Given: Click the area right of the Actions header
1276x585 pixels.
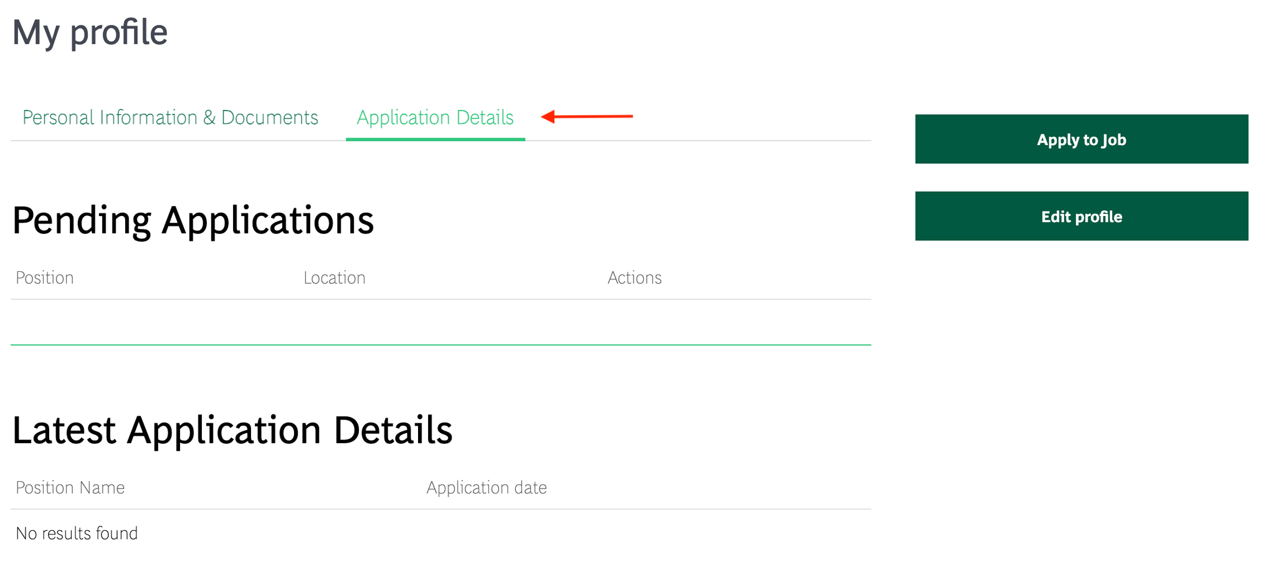Looking at the screenshot, I should point(766,278).
